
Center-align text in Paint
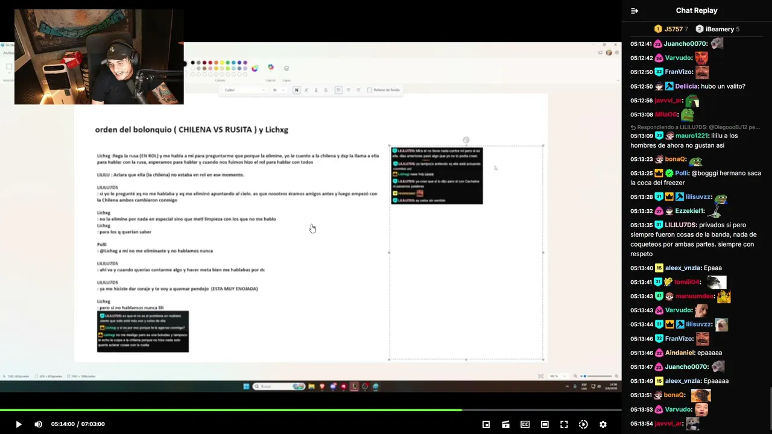[348, 90]
